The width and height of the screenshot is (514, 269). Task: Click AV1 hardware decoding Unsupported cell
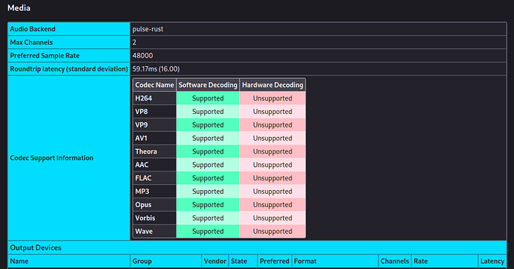273,138
